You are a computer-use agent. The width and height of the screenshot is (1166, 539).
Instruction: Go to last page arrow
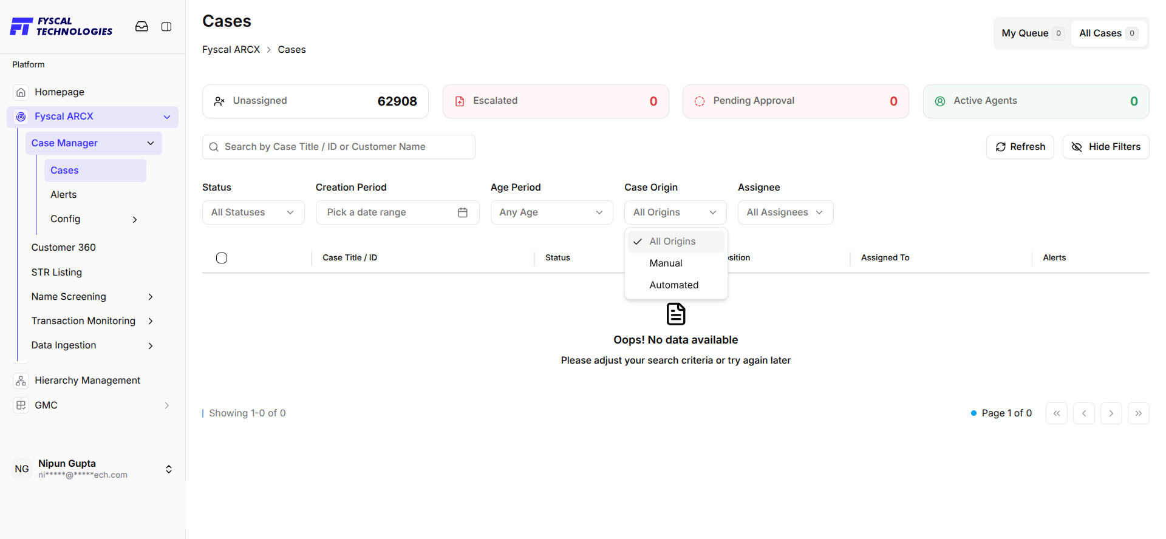click(x=1139, y=413)
